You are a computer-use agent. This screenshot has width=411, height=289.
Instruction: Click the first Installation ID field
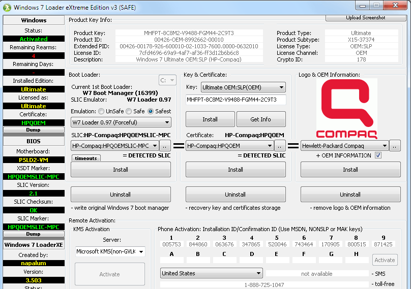point(171,244)
